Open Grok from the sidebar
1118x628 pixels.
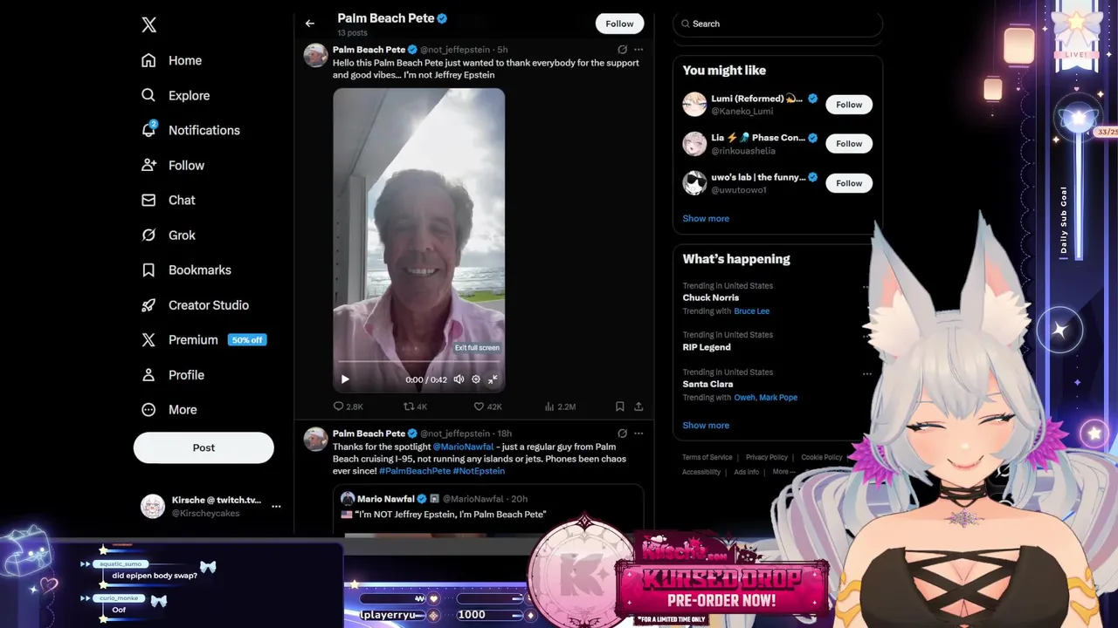click(169, 235)
